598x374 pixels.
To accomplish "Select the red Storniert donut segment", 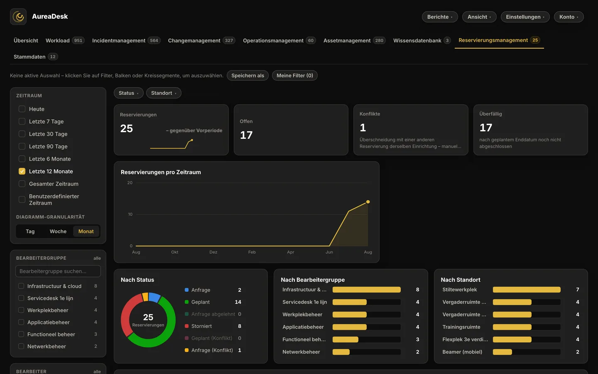I will click(x=126, y=314).
